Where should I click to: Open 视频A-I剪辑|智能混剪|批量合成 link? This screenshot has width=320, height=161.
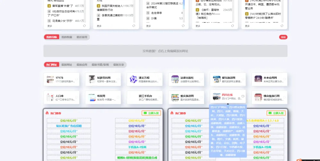[x=137, y=157]
